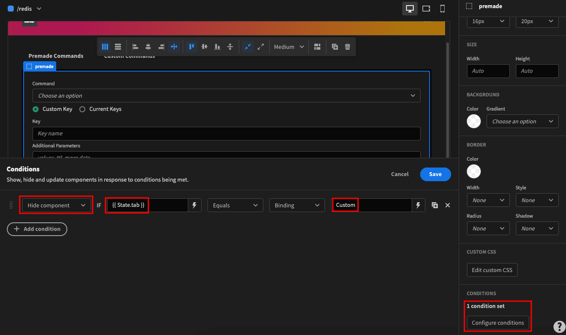The image size is (566, 335).
Task: Click the Key name input field
Action: pos(226,134)
